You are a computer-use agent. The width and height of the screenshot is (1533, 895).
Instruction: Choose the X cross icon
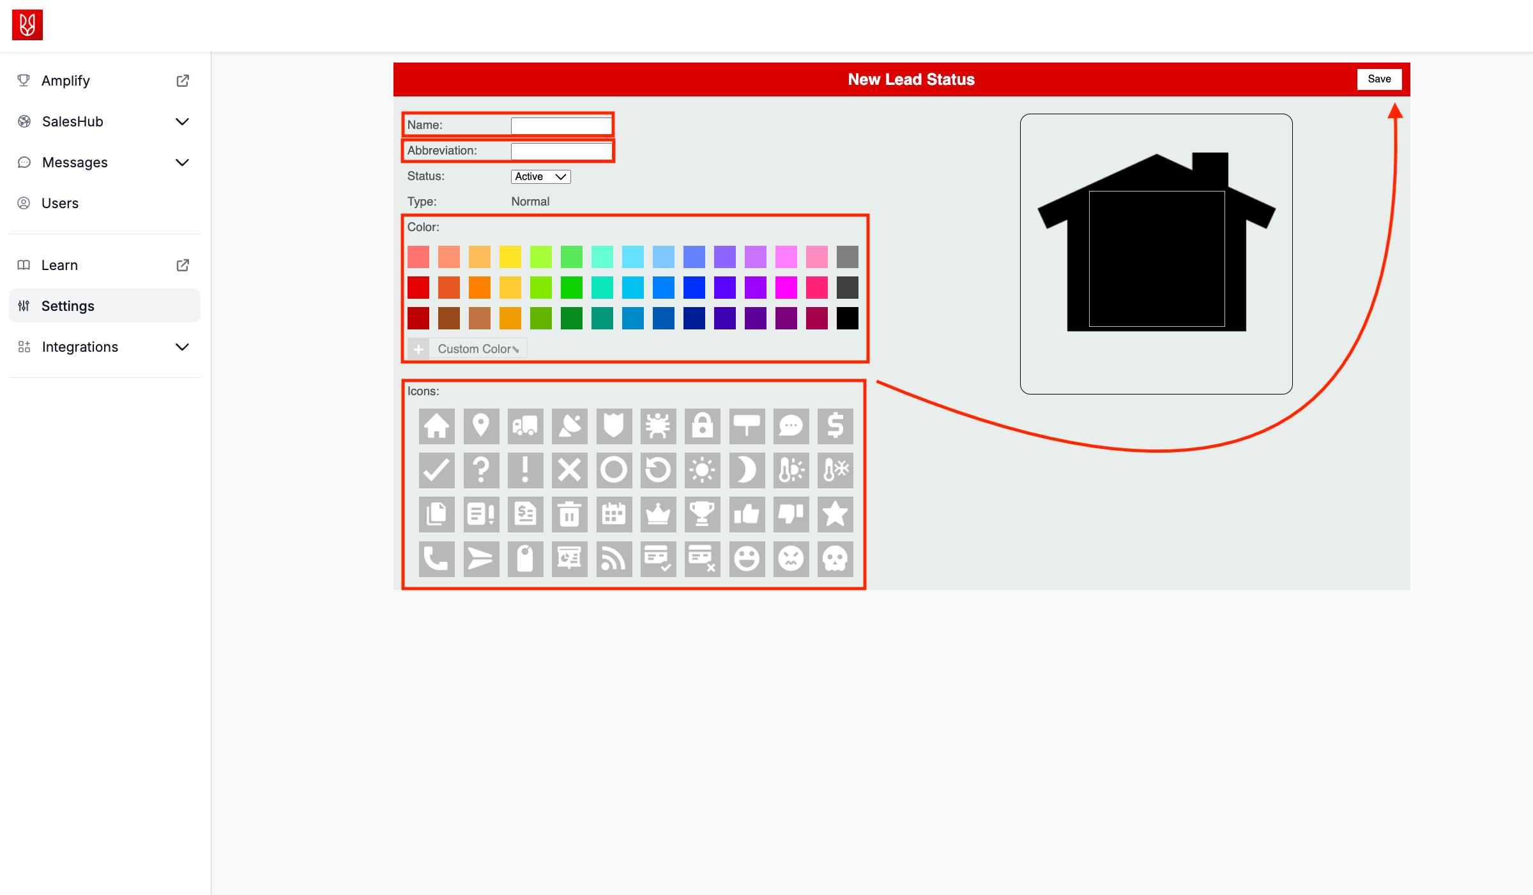tap(570, 470)
